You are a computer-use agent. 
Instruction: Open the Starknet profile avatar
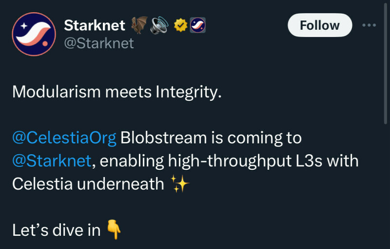34,34
